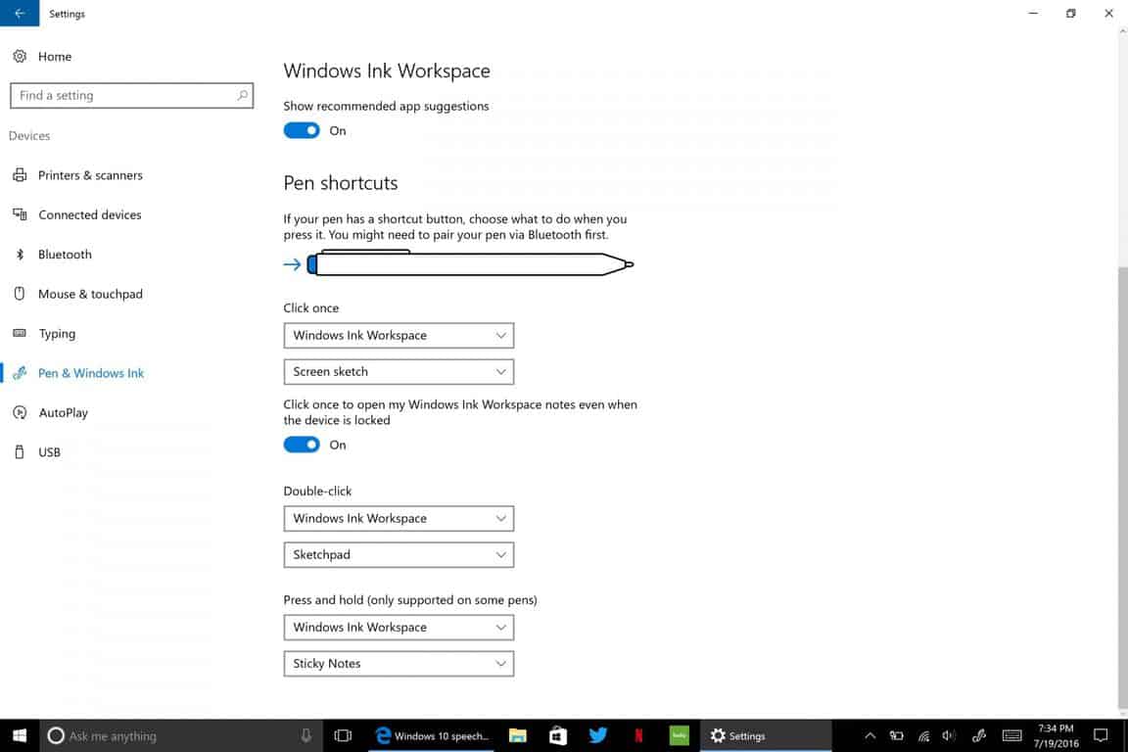Click the Mouse & touchpad icon
The width and height of the screenshot is (1128, 752).
[20, 294]
